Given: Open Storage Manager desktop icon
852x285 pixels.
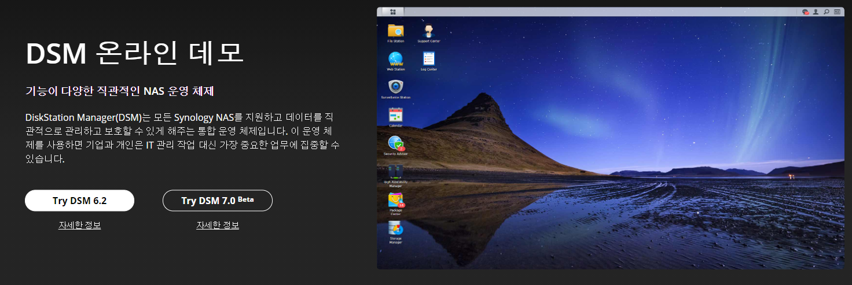Looking at the screenshot, I should (396, 232).
